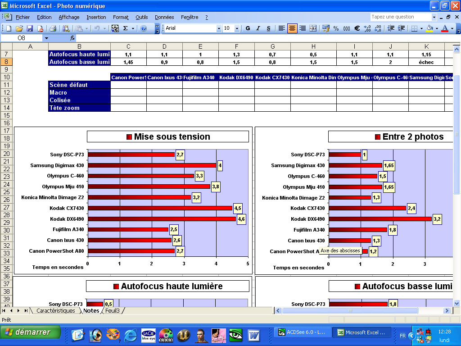Switch to the Feuil3 sheet tab
The image size is (461, 346).
coord(113,311)
